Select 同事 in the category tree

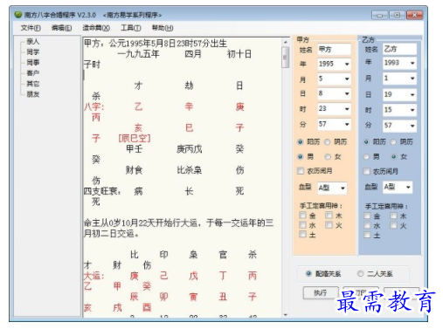click(x=33, y=63)
